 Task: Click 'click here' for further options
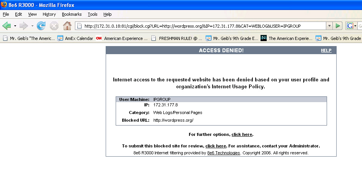[x=242, y=134]
